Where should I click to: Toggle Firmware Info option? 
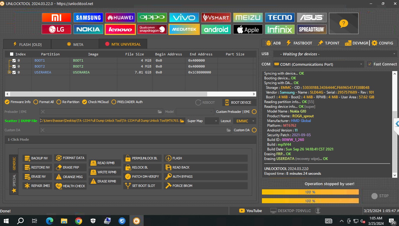[x=18, y=102]
